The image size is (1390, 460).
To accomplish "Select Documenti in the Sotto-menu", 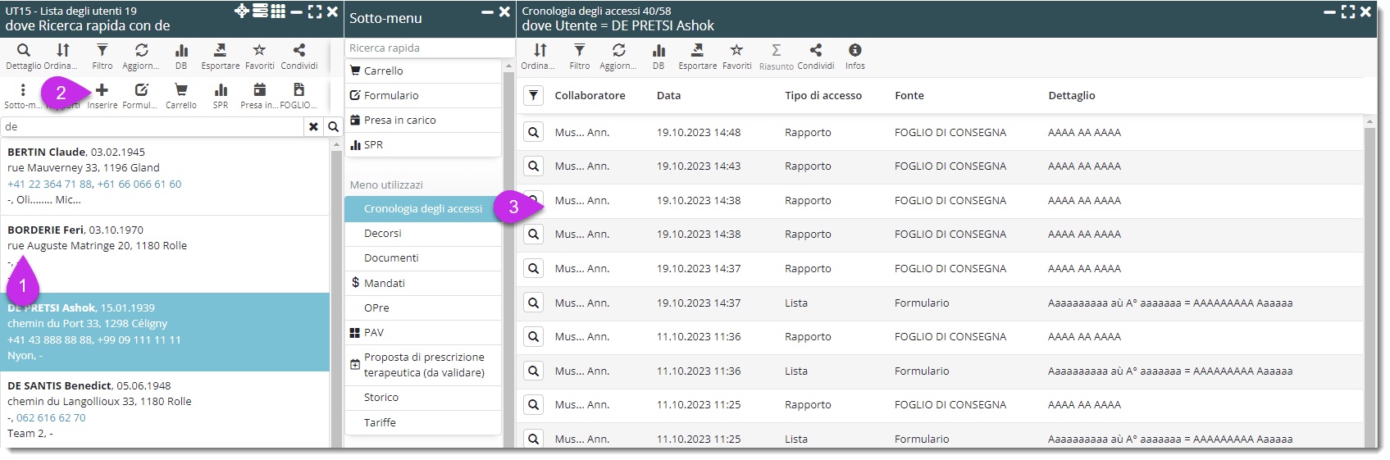I will [391, 258].
